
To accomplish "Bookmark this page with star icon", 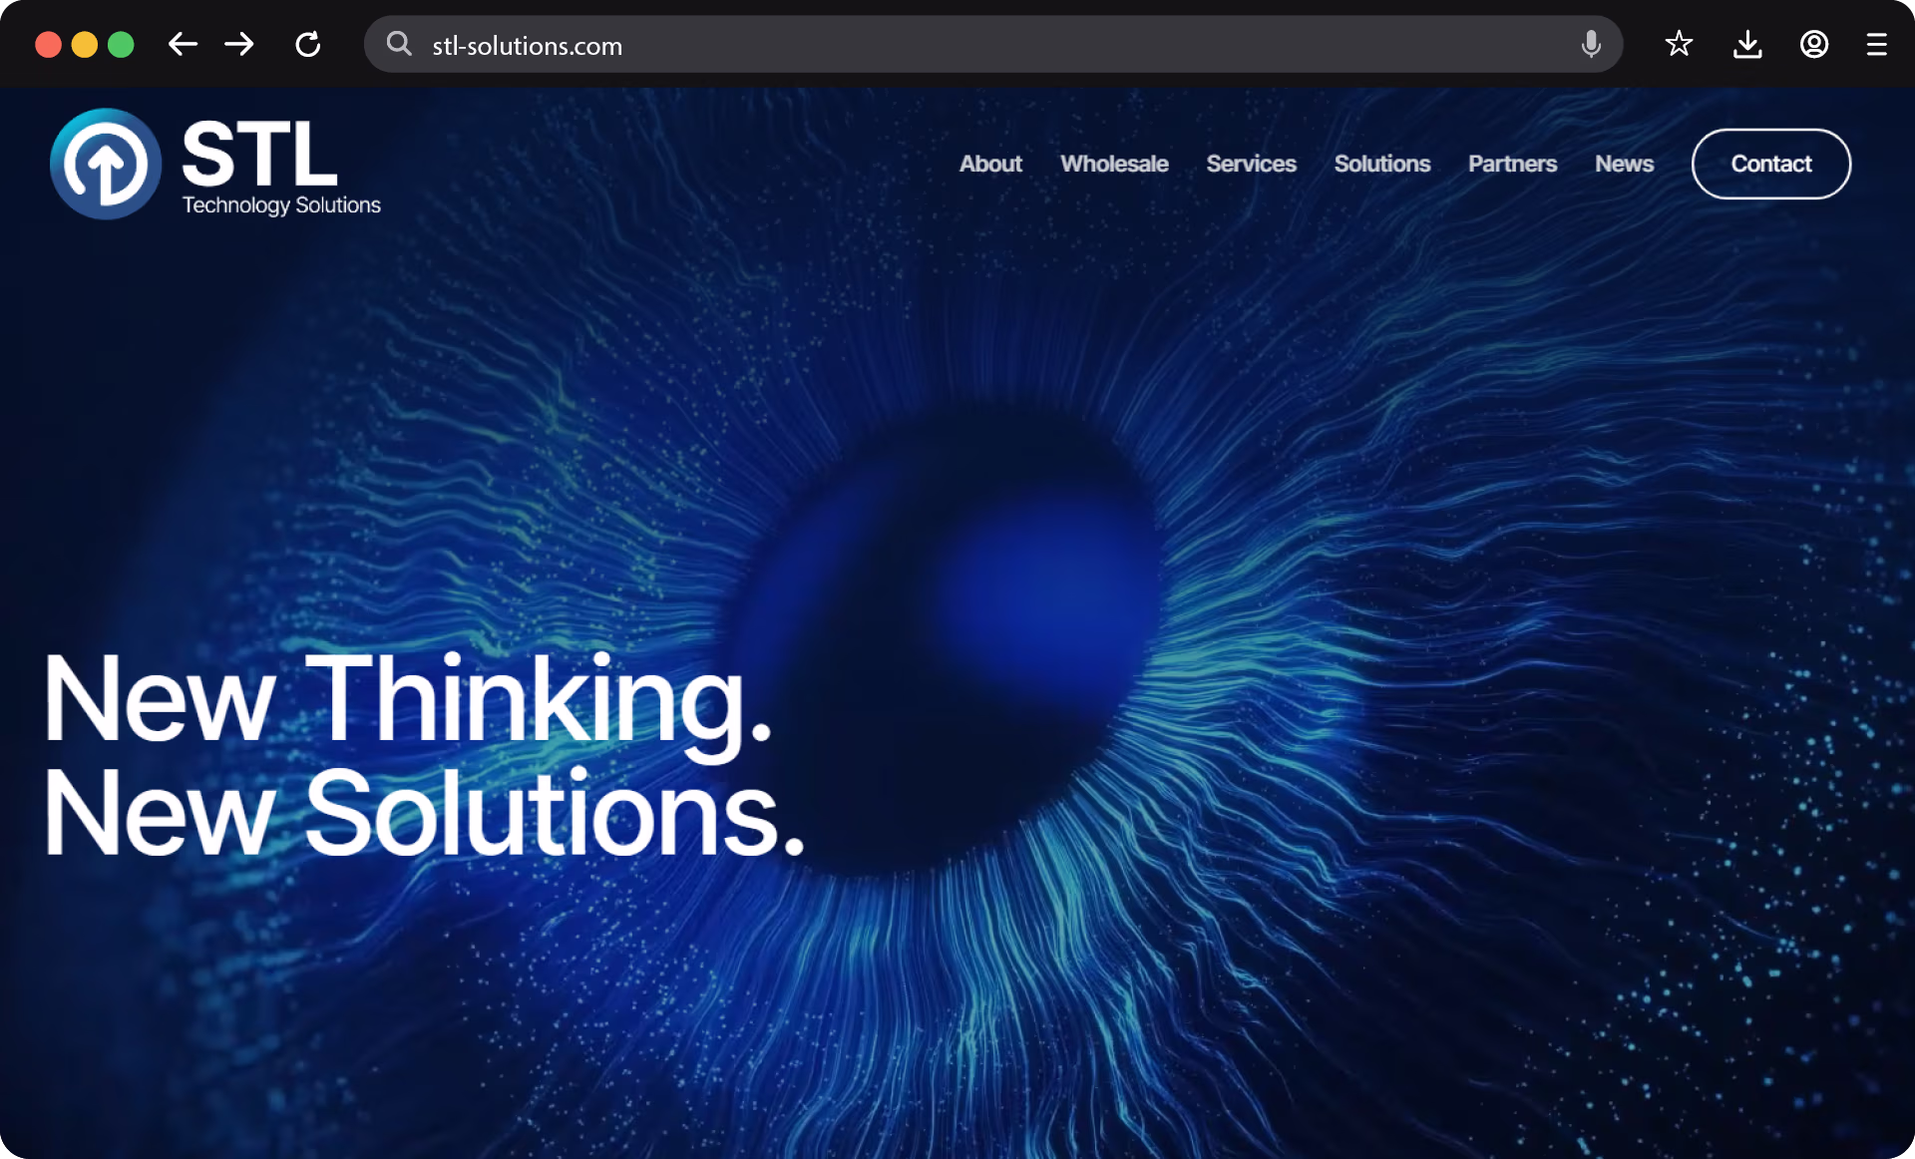I will [1679, 44].
